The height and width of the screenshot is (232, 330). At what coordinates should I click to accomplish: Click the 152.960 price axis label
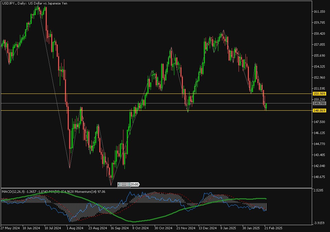point(319,77)
